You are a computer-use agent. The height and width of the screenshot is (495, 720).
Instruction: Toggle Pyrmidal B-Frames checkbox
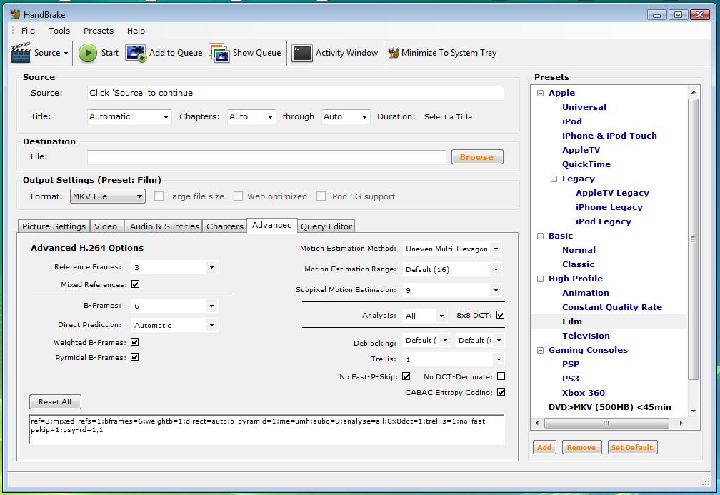pos(134,357)
